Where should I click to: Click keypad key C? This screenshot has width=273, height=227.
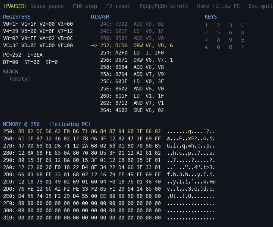coord(243,25)
